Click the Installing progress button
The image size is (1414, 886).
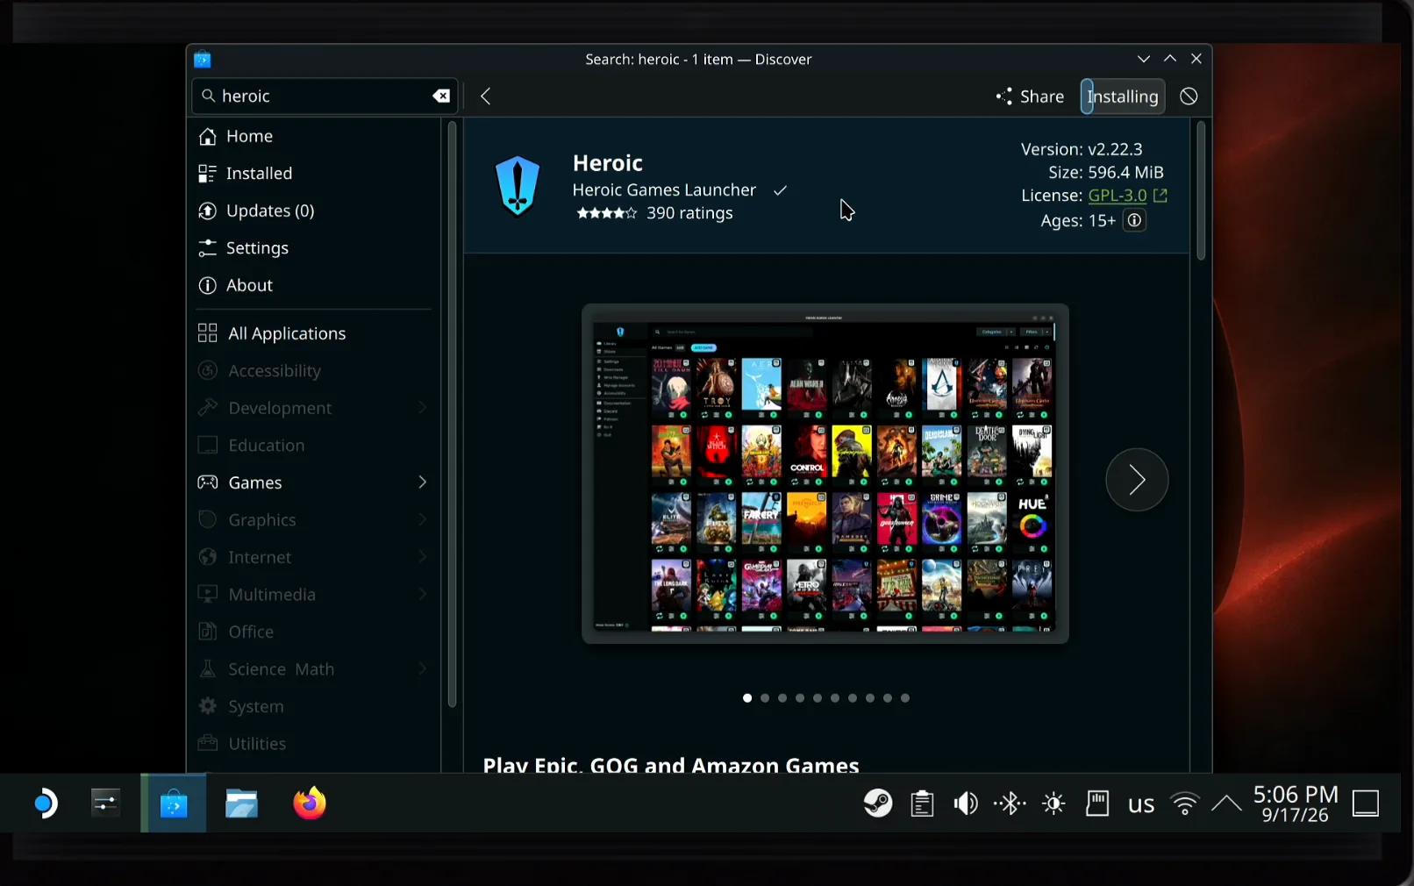click(x=1123, y=96)
